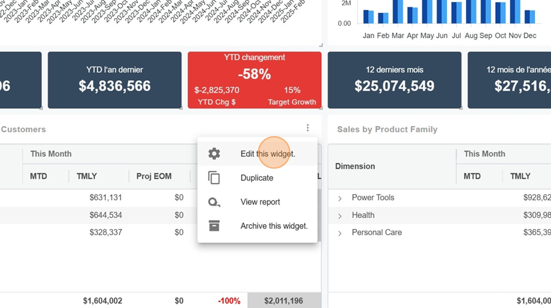
Task: Click the red YTD changement tile
Action: (255, 80)
